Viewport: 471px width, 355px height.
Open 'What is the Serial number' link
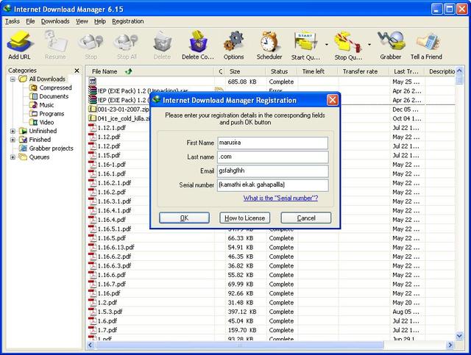280,198
